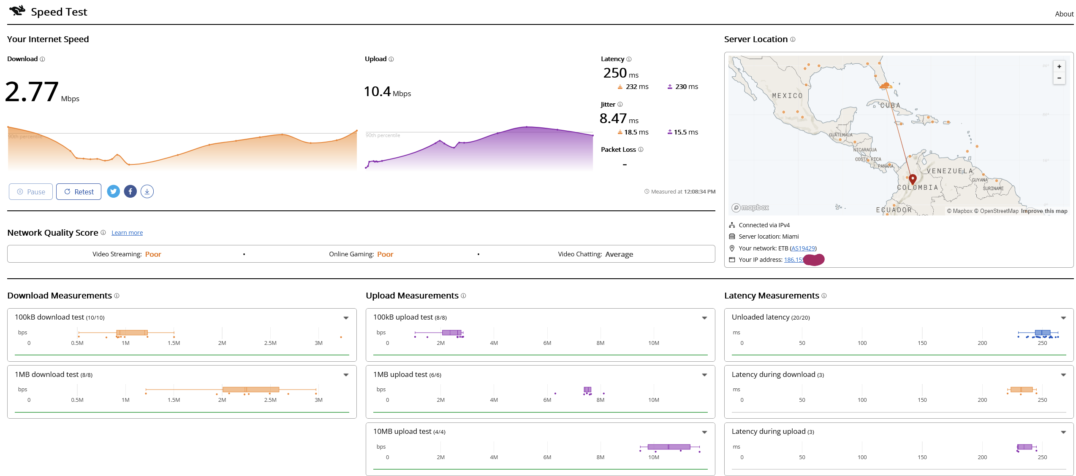1076x476 pixels.
Task: Share results on Twitter
Action: coord(113,191)
